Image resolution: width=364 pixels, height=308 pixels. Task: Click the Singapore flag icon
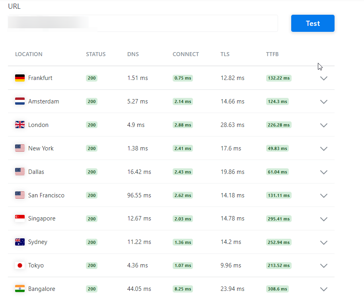(x=20, y=218)
